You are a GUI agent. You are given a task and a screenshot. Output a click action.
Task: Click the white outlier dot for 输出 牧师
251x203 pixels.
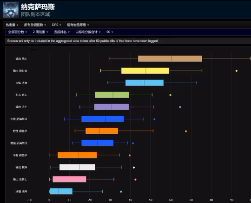click(x=134, y=168)
